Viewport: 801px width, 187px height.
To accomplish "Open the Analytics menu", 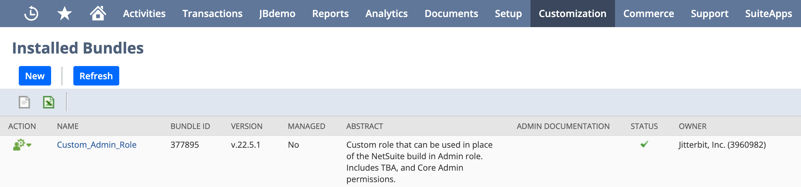I will click(x=387, y=14).
